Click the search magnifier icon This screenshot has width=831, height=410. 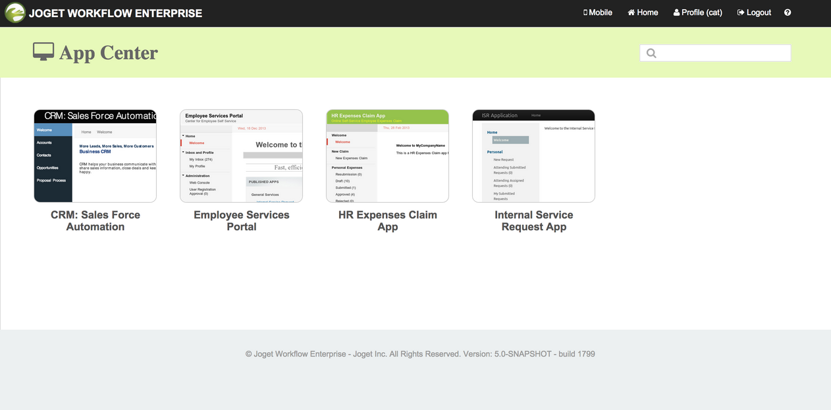(x=651, y=53)
